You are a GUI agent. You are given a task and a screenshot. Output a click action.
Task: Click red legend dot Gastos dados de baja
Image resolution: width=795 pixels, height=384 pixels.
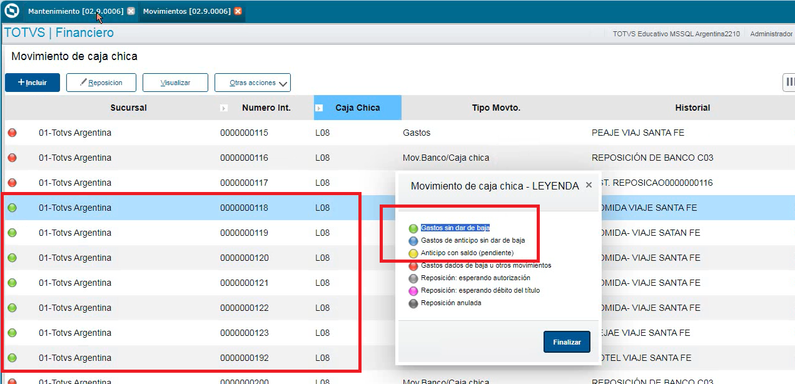(x=413, y=266)
